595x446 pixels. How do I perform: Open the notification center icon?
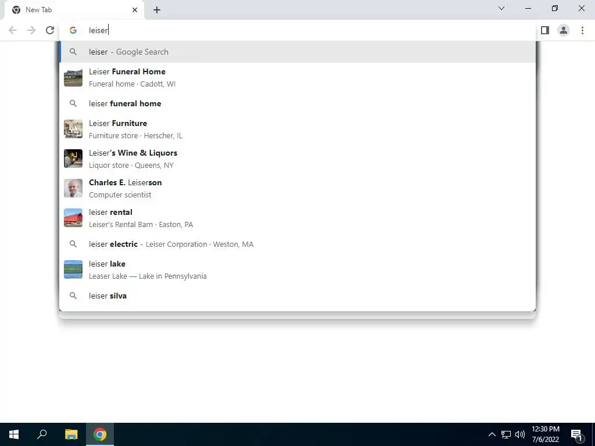[576, 434]
